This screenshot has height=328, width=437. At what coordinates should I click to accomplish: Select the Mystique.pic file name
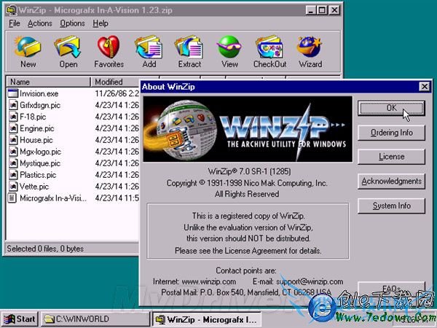point(40,163)
